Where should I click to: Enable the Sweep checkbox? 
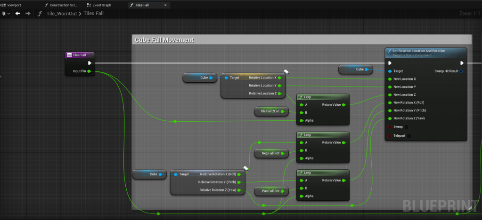click(407, 126)
